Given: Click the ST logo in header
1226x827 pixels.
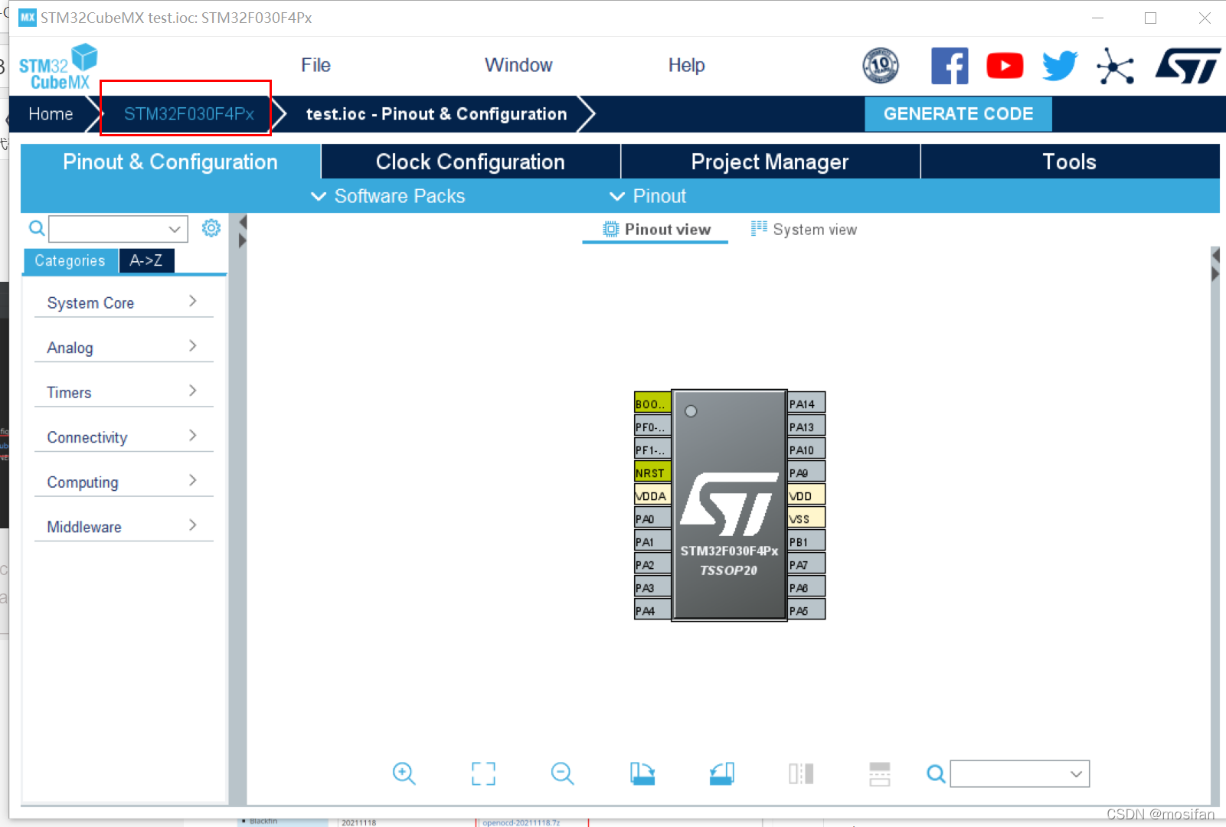Looking at the screenshot, I should point(1188,66).
